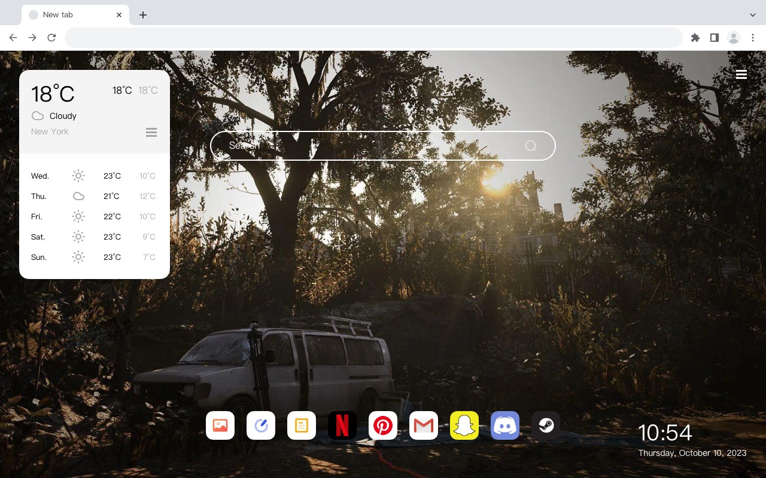The image size is (766, 478).
Task: Go forward in the browser
Action: pyautogui.click(x=32, y=38)
